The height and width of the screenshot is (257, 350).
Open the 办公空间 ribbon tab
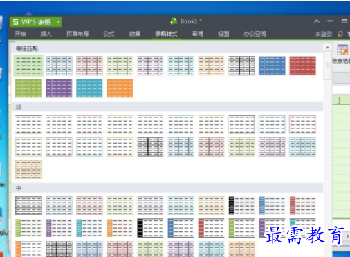(x=255, y=34)
